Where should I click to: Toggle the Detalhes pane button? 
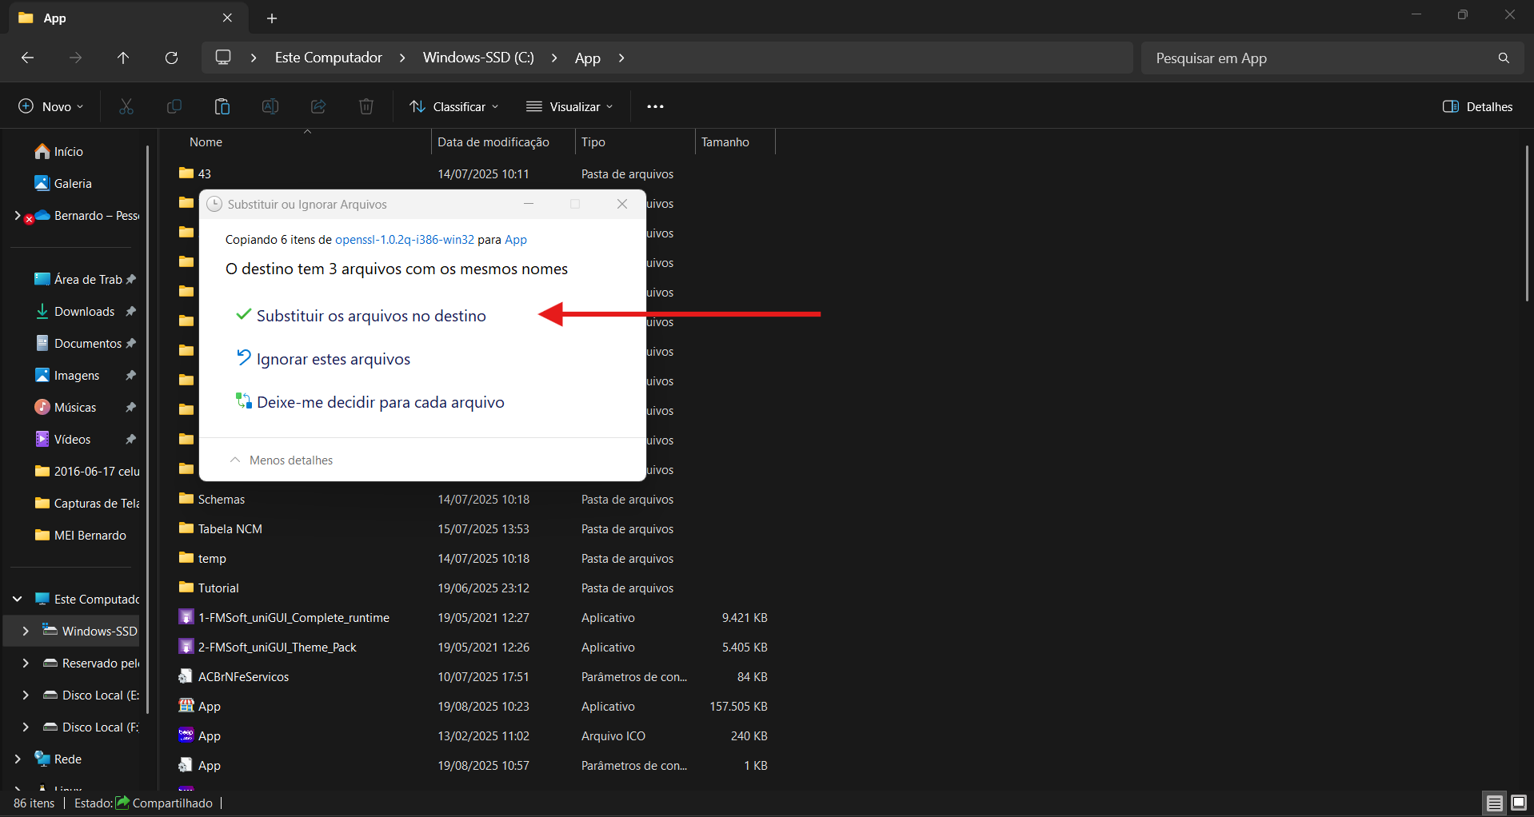(1477, 106)
